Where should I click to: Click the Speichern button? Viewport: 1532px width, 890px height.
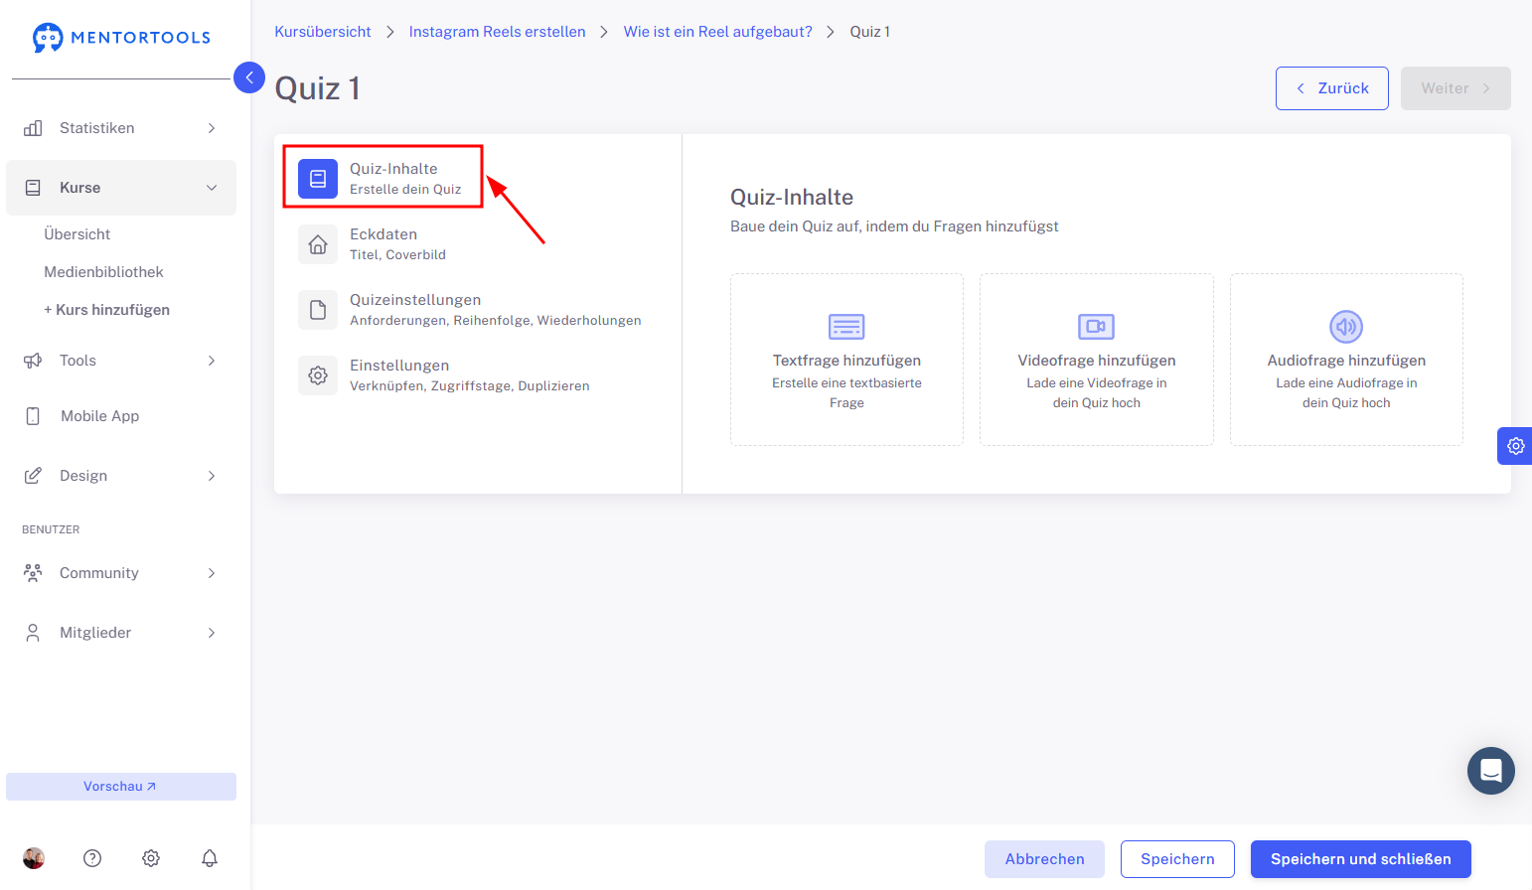pos(1177,859)
